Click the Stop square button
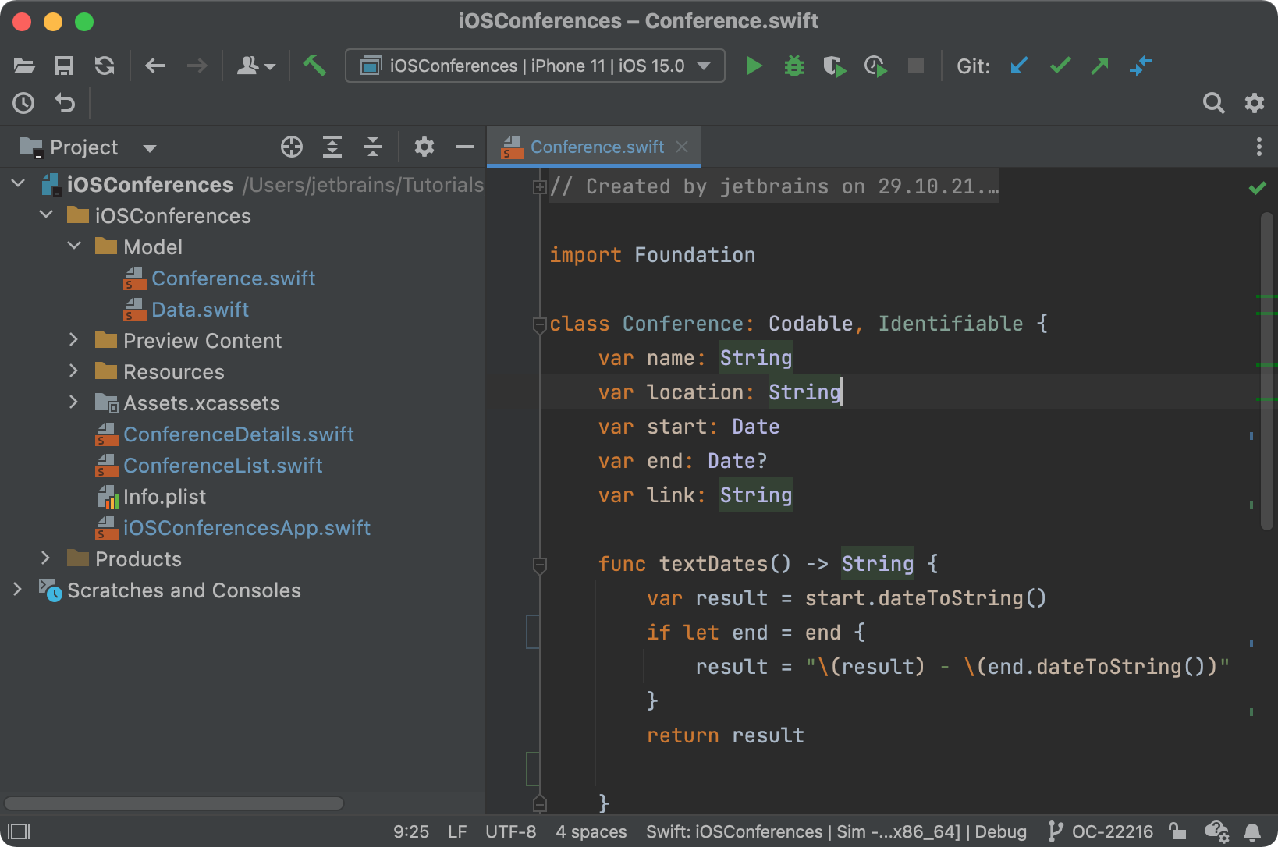Image resolution: width=1278 pixels, height=847 pixels. point(916,66)
